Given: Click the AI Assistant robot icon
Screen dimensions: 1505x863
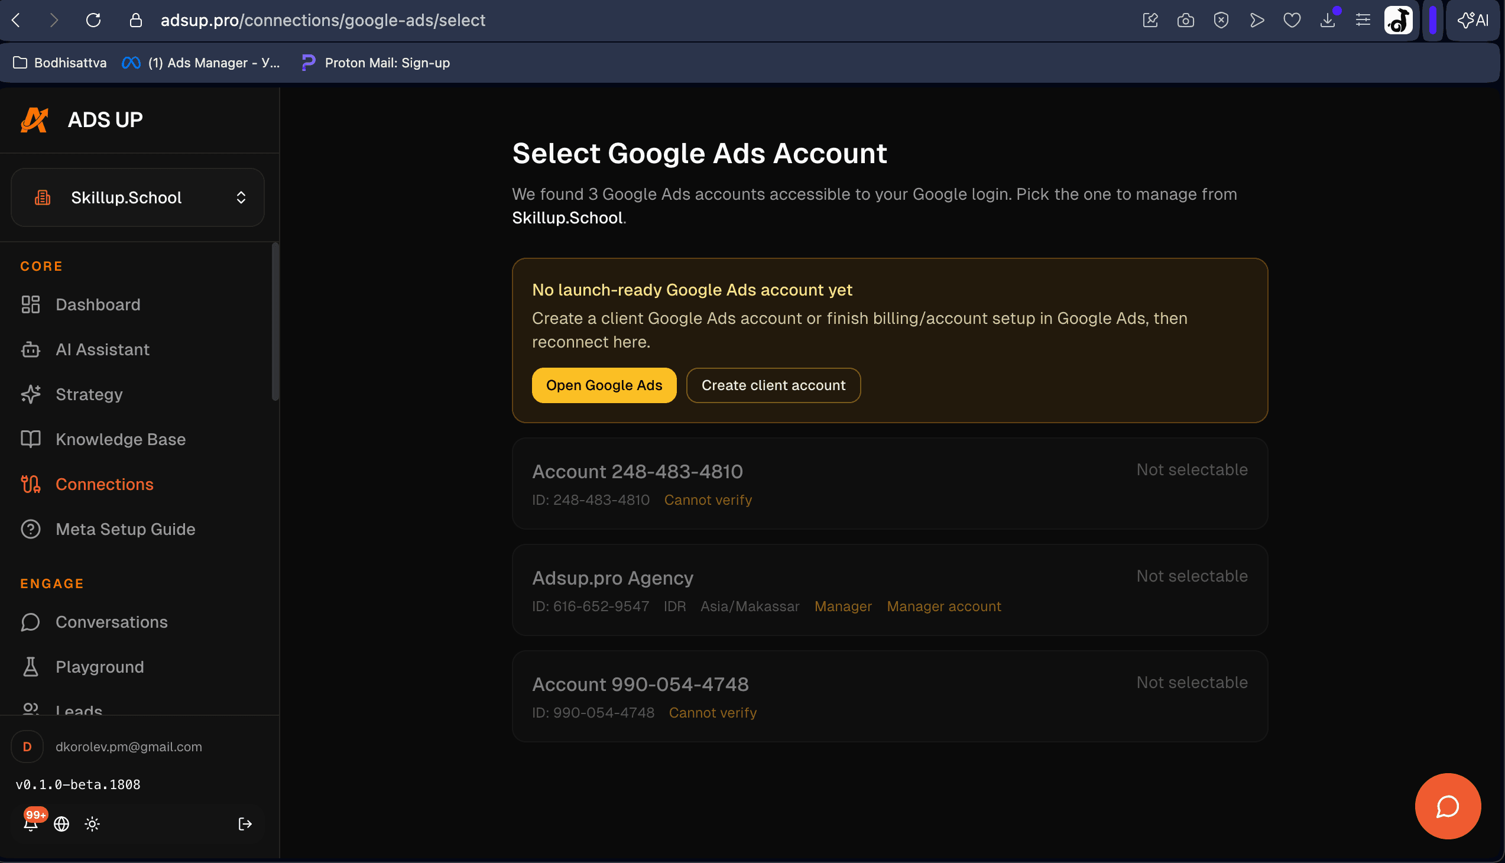Looking at the screenshot, I should (x=31, y=350).
